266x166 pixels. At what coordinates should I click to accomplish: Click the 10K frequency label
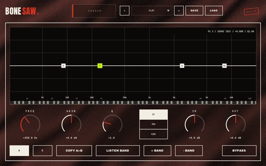(232, 98)
